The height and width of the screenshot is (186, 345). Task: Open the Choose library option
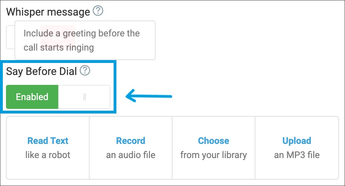213,141
